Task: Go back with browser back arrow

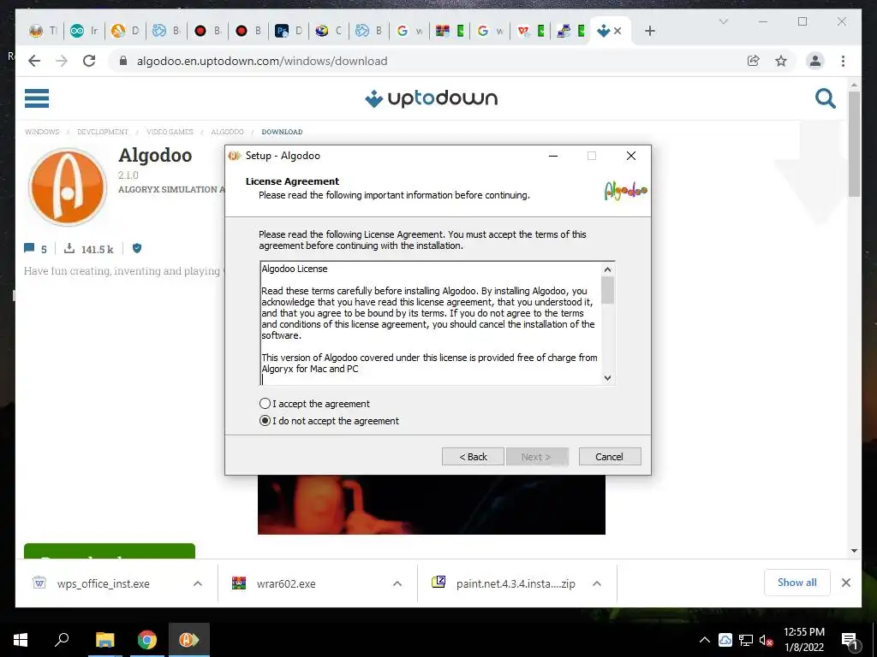Action: pyautogui.click(x=34, y=61)
